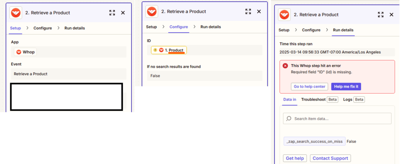
Task: Close the middle Configure panel
Action: pyautogui.click(x=259, y=11)
